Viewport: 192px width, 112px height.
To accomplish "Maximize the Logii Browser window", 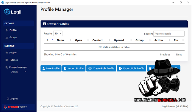I will [180, 2].
